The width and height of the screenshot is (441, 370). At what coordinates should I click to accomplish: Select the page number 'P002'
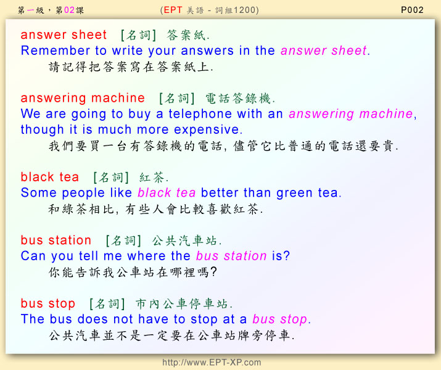coord(412,10)
